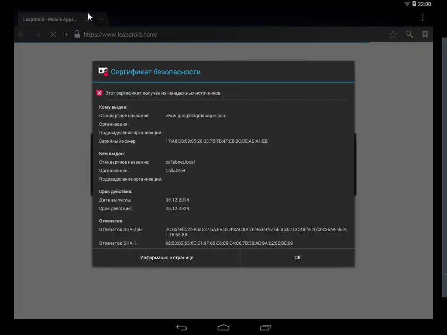This screenshot has height=335, width=447.
Task: Tap the Android back navigation button
Action: [x=182, y=328]
